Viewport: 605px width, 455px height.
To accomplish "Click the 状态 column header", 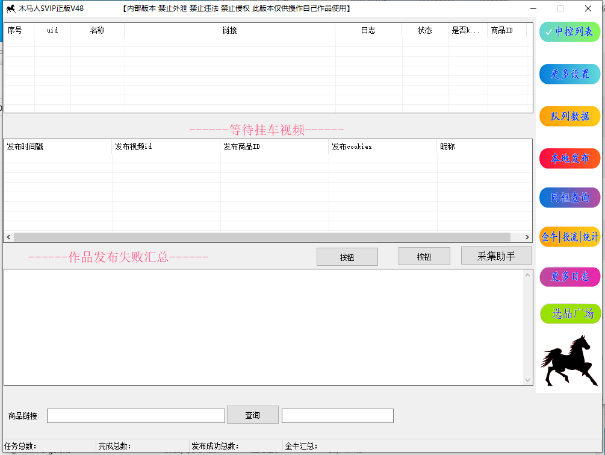I will (425, 30).
